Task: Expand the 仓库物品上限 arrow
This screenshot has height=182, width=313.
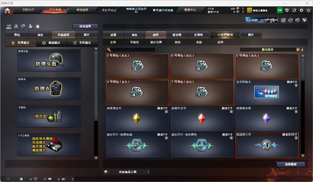Action: pyautogui.click(x=148, y=172)
